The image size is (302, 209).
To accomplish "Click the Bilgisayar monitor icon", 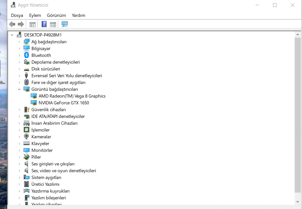I will (26, 49).
